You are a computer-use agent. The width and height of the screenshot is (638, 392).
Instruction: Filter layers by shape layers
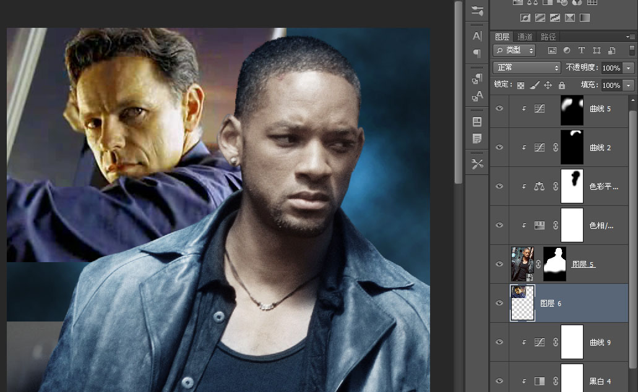point(597,51)
